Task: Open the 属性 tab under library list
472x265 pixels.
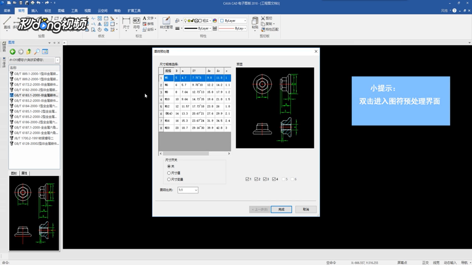Action: tap(24, 173)
